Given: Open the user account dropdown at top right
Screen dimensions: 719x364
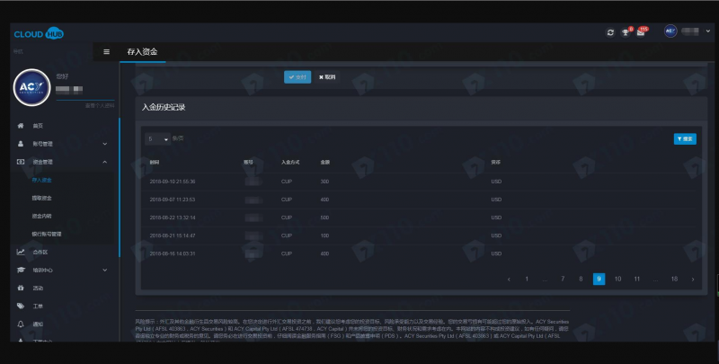Looking at the screenshot, I should (x=685, y=32).
